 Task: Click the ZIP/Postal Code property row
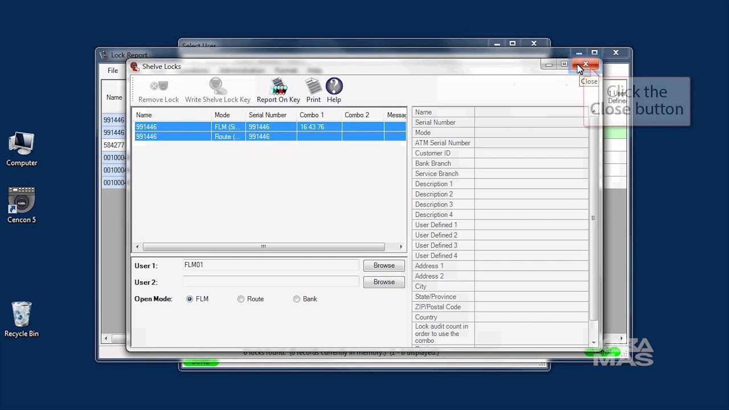pos(500,307)
